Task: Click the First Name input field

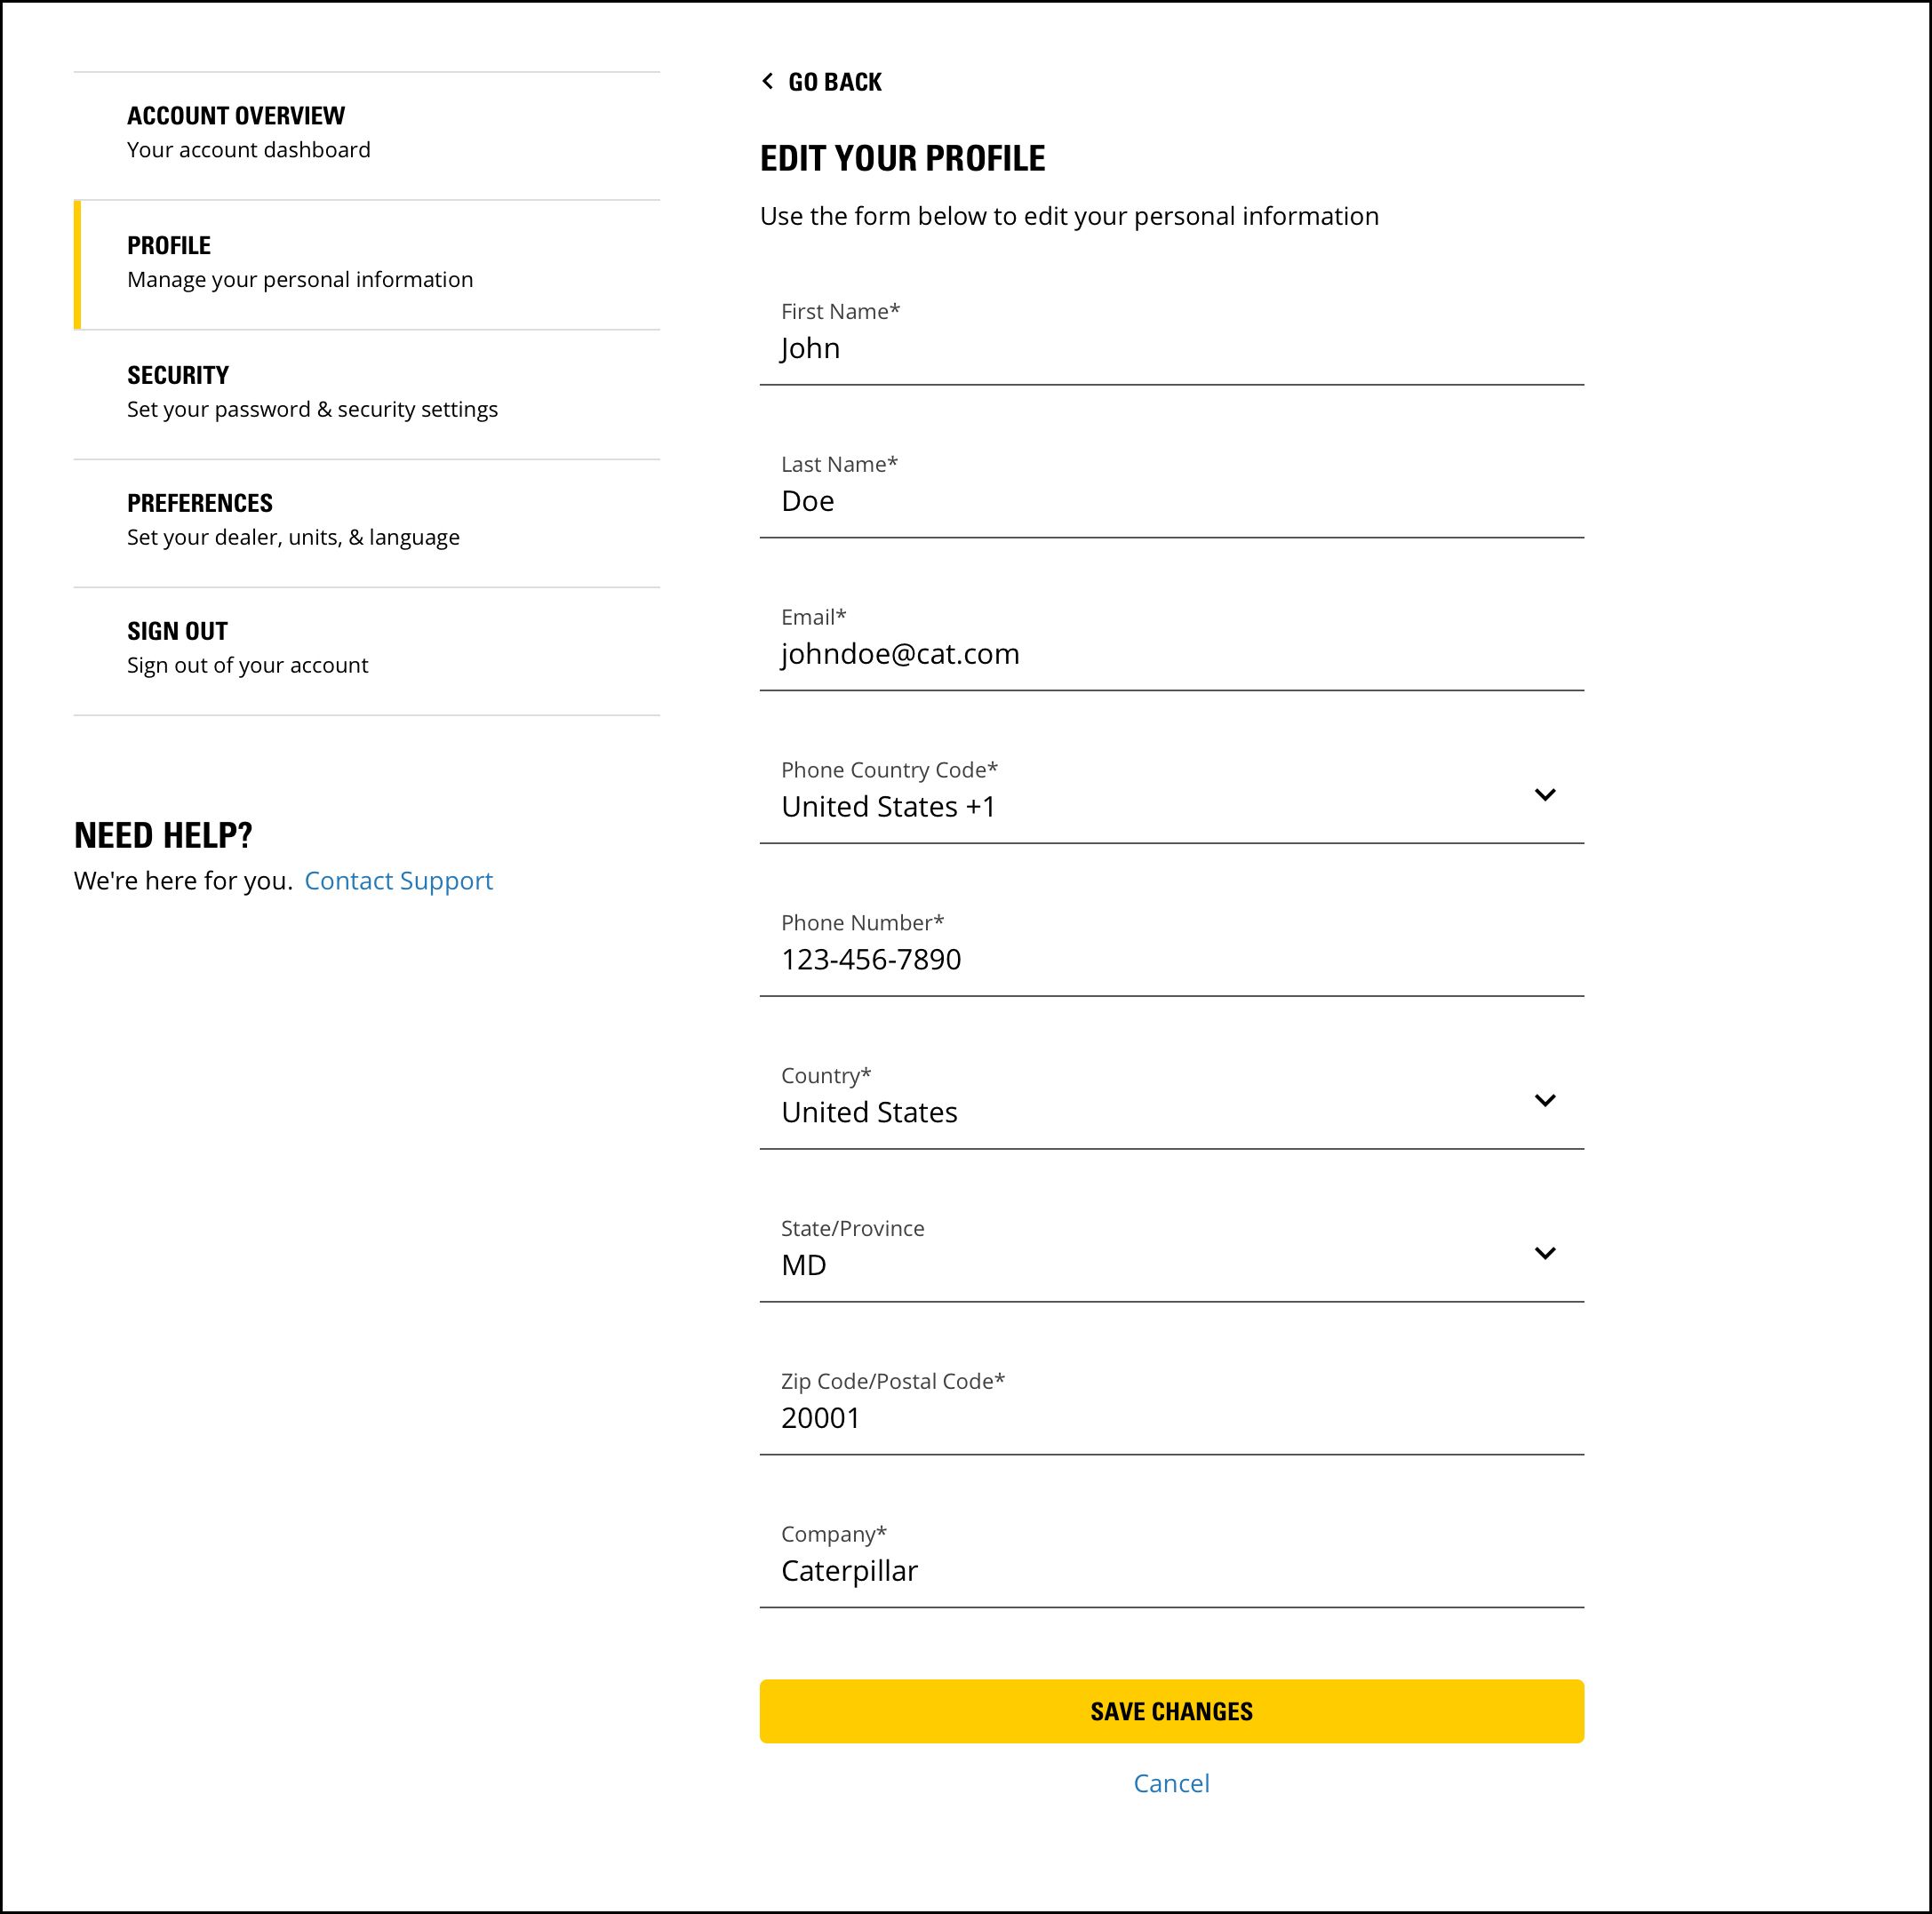Action: (1170, 348)
